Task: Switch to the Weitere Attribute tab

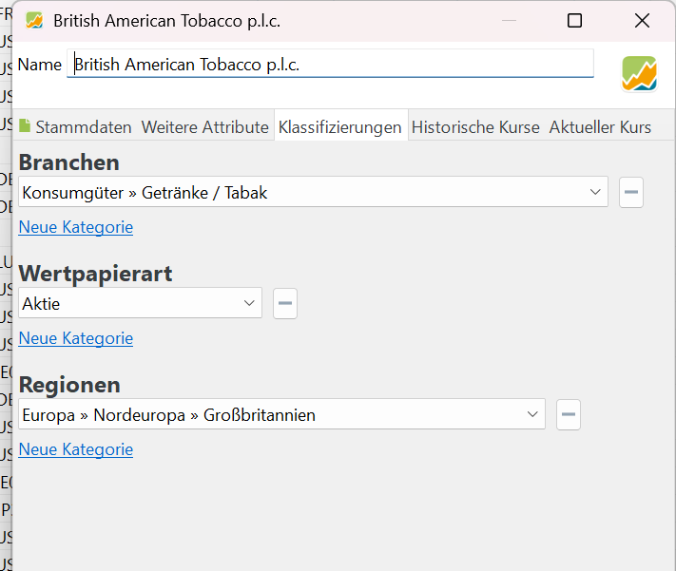Action: click(204, 126)
